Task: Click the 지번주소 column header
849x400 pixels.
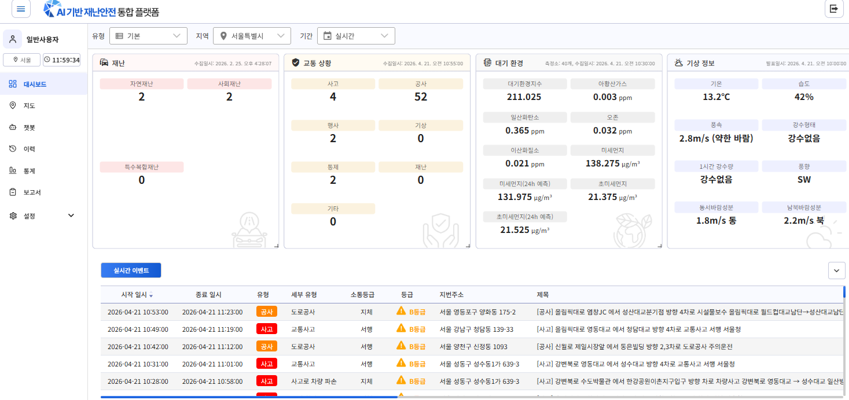Action: pyautogui.click(x=451, y=295)
